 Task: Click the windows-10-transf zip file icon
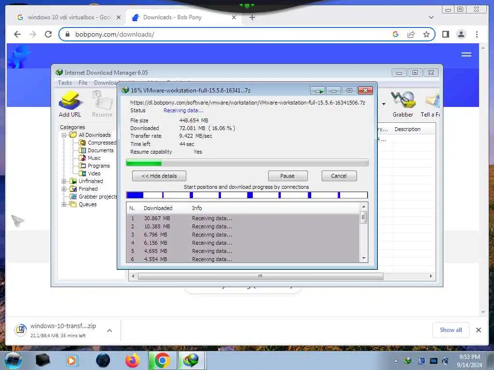[x=21, y=330]
